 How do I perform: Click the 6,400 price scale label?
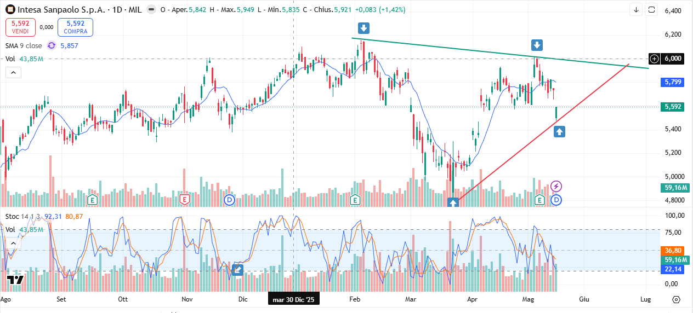(x=673, y=11)
